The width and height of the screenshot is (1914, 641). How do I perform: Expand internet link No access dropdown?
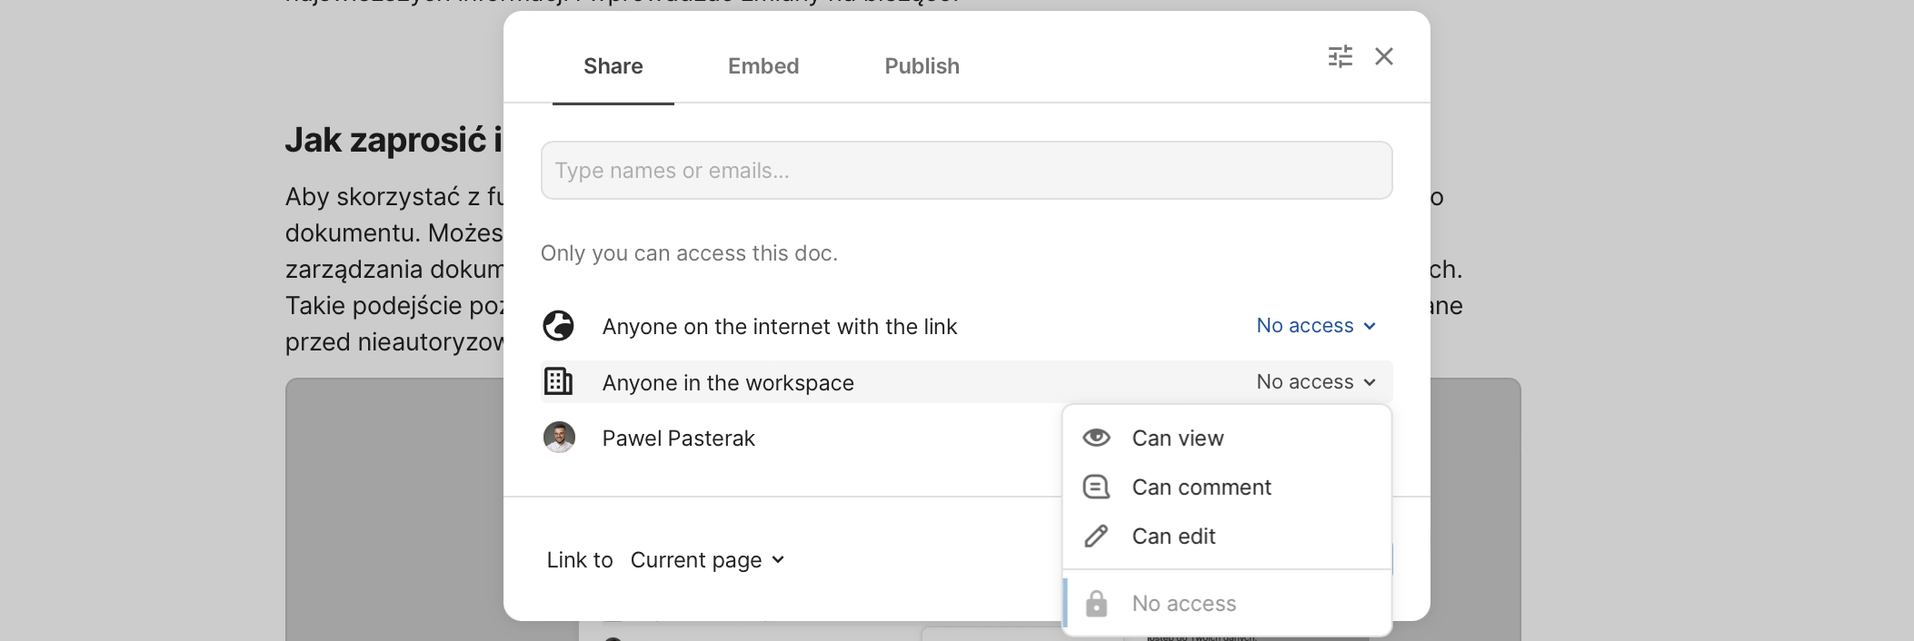(1315, 326)
